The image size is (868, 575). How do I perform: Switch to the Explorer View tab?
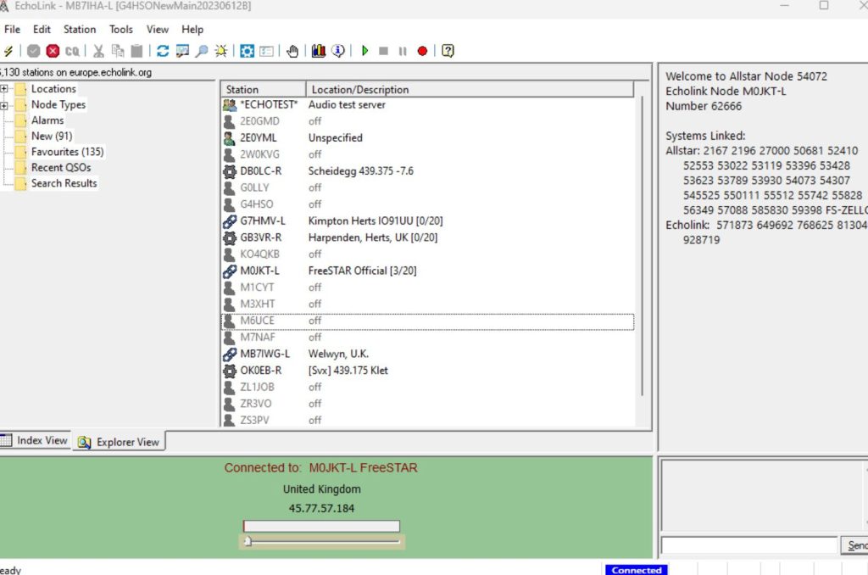coord(119,442)
